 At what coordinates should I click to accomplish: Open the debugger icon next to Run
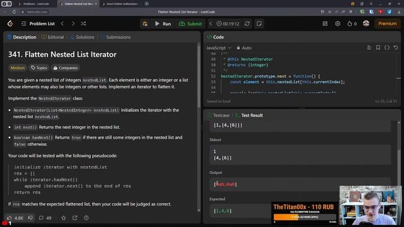(x=145, y=24)
